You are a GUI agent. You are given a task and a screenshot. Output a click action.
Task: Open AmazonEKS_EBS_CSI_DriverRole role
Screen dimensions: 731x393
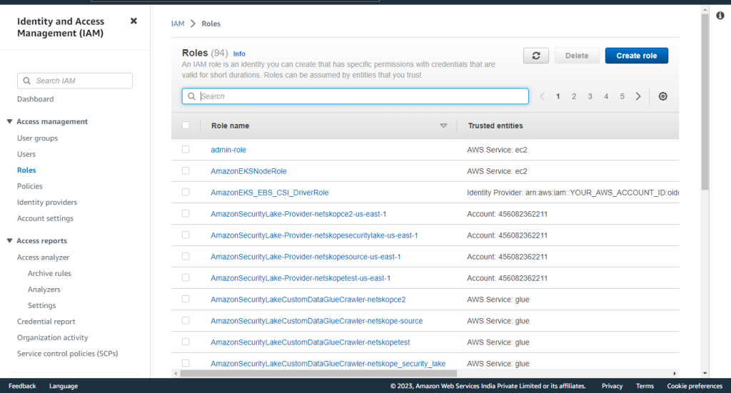tap(269, 193)
